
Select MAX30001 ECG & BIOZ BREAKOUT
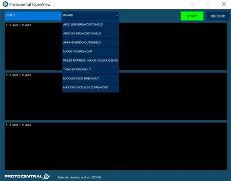click(x=91, y=88)
